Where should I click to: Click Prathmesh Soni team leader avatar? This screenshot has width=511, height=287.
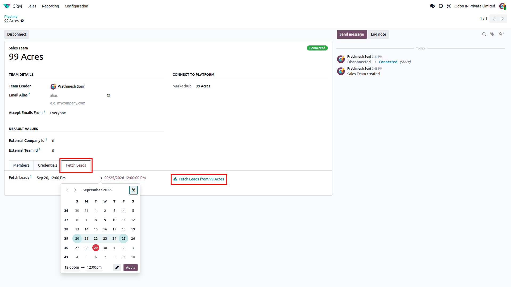pyautogui.click(x=53, y=86)
